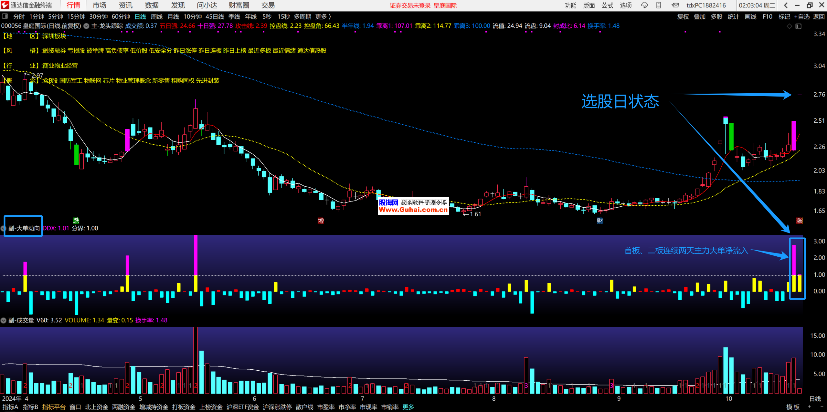This screenshot has height=412, width=827.
Task: Click the headset customer service icon
Action: (644, 5)
